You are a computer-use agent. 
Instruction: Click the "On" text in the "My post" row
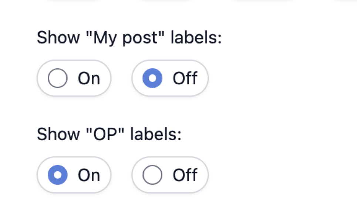point(89,78)
